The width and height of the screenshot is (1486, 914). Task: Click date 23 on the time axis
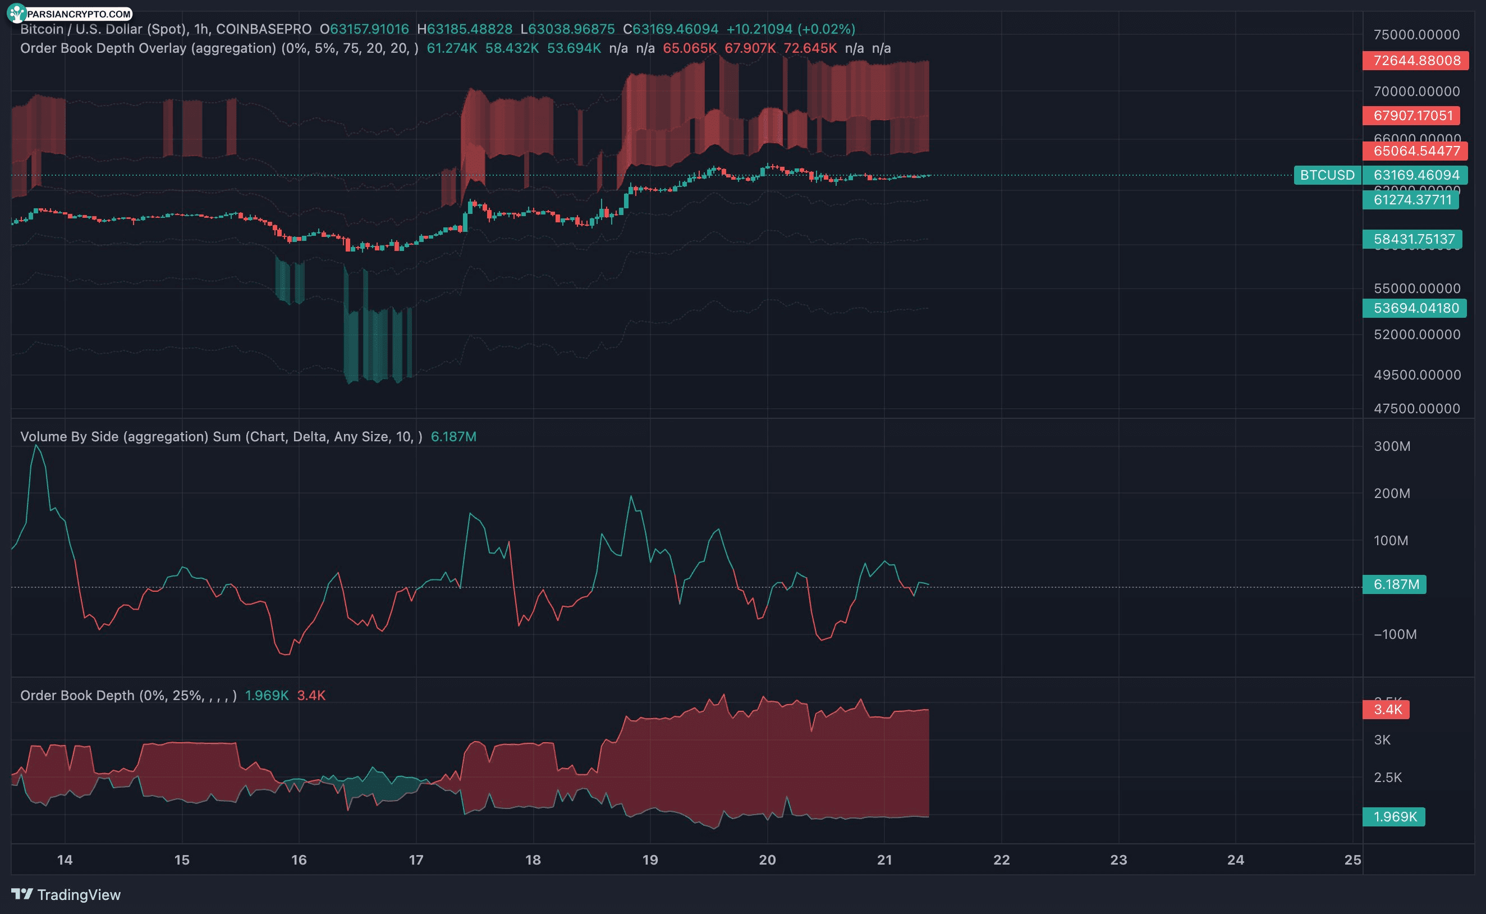point(1119,860)
